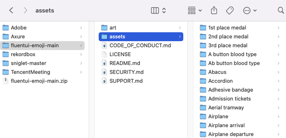Open the Aerial tramway folder
Screen dimensions: 286x138
coord(239,108)
